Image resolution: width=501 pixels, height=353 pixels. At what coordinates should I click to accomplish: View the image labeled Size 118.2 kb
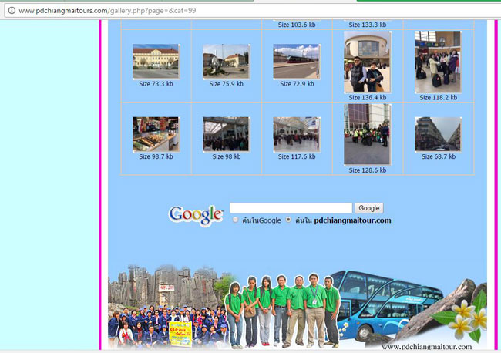coord(437,62)
